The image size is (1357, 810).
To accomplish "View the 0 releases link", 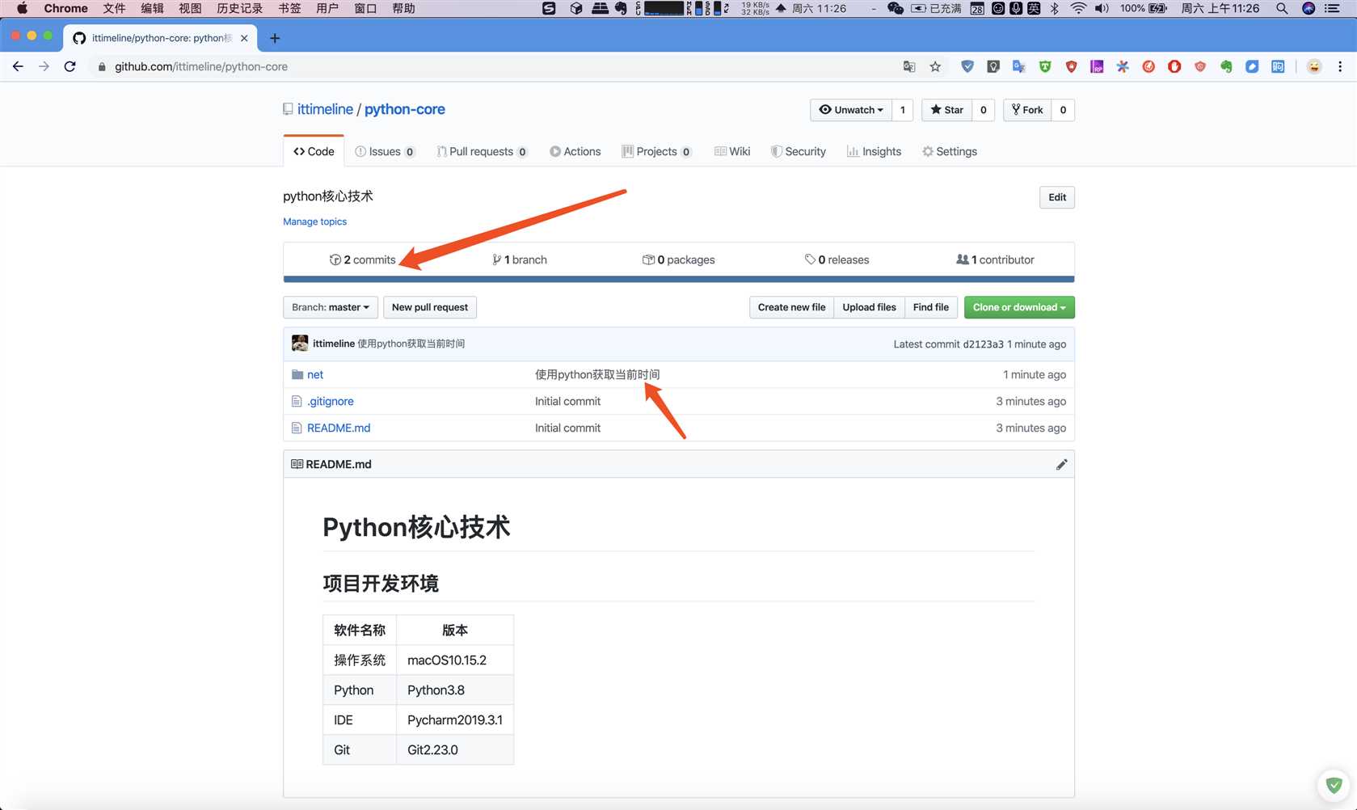I will point(837,259).
